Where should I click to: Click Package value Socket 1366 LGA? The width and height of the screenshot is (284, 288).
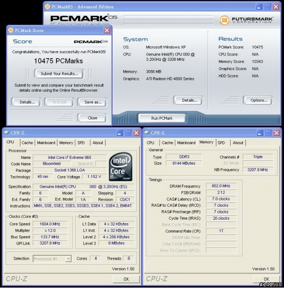coord(70,170)
